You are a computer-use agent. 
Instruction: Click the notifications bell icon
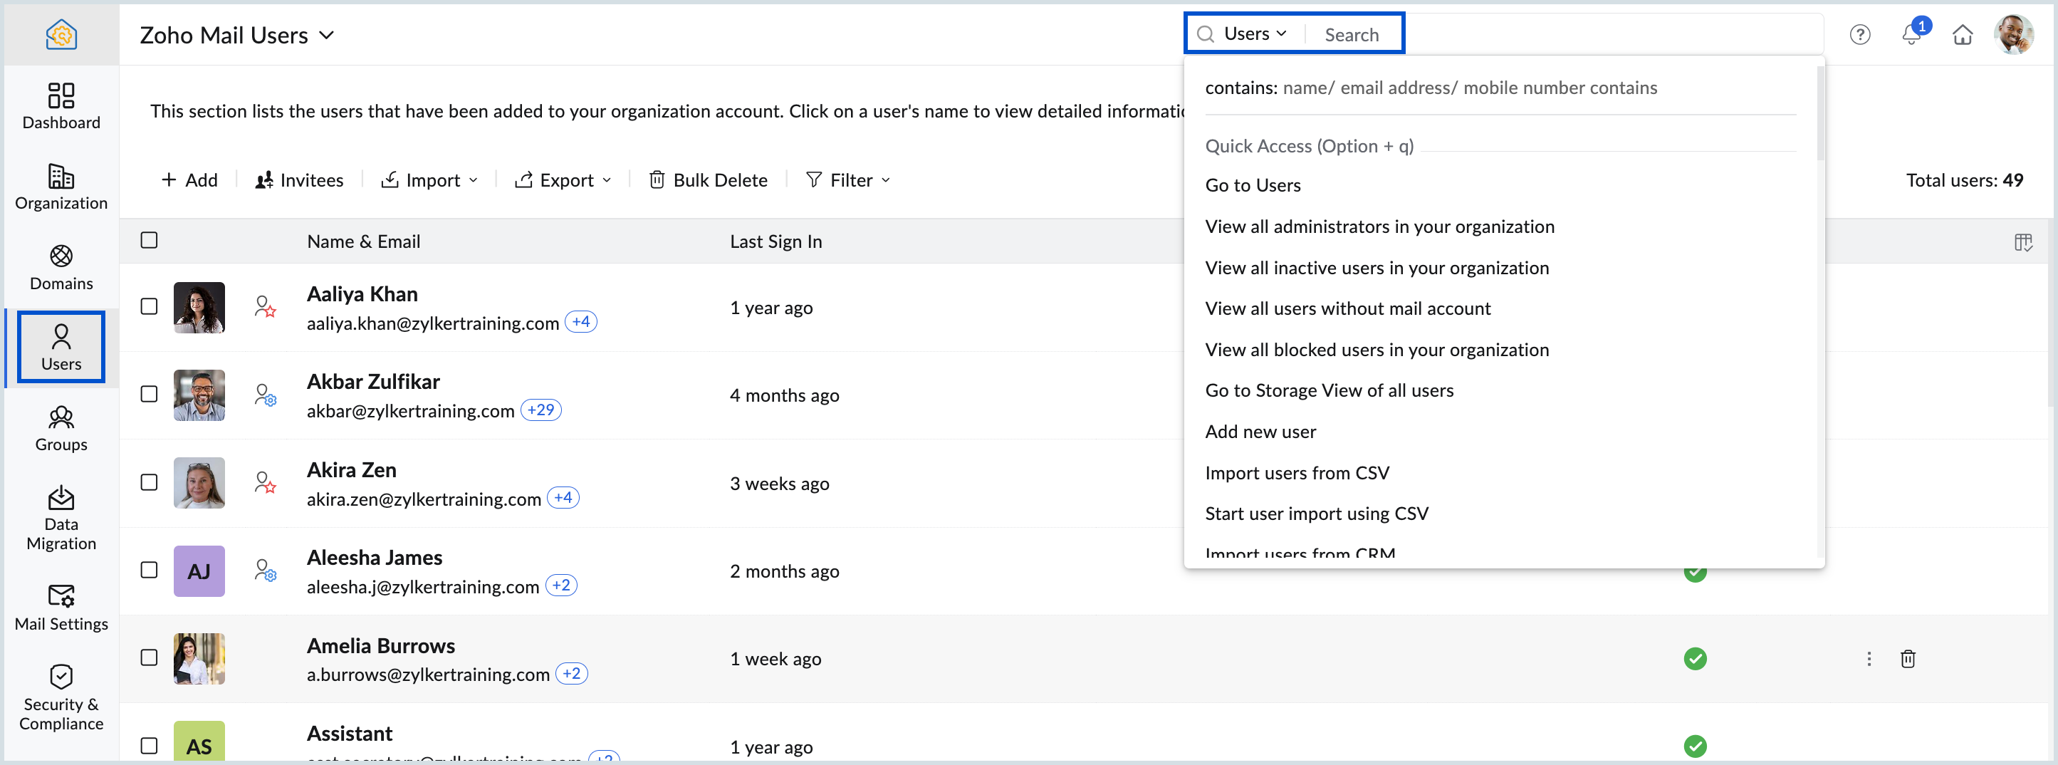pos(1911,34)
